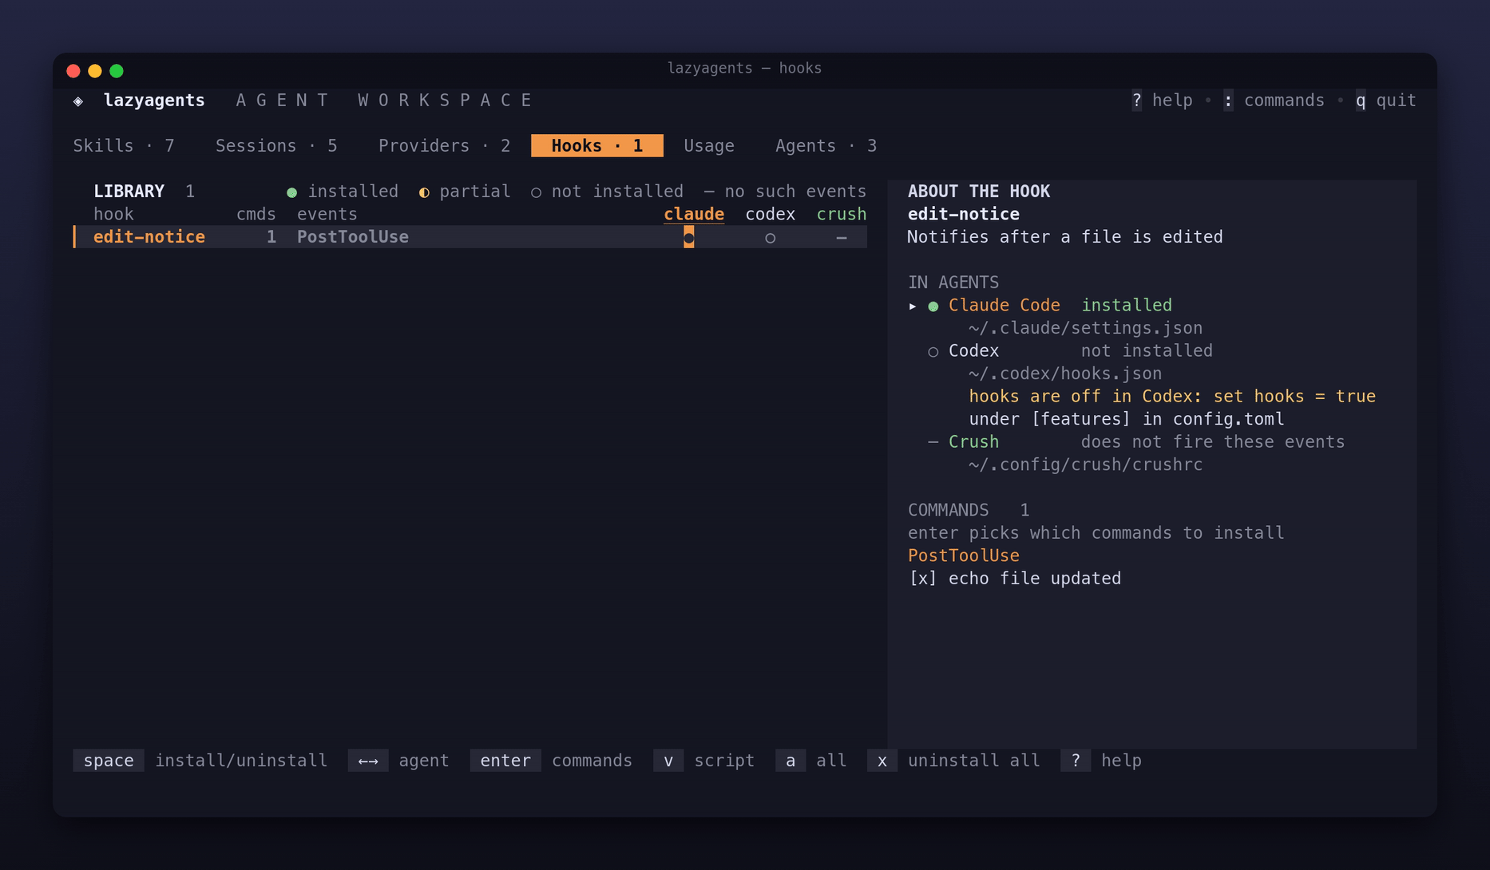Toggle codex install circle in edit-notice row
1490x870 pixels.
coord(770,238)
